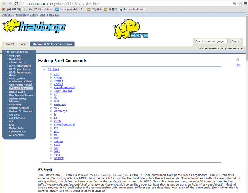Open the second Korean-named bookmark folder

tap(110, 10)
